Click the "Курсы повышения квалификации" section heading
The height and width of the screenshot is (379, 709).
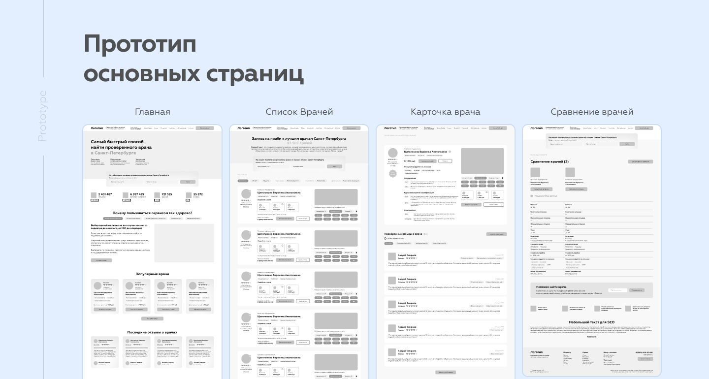(x=419, y=192)
